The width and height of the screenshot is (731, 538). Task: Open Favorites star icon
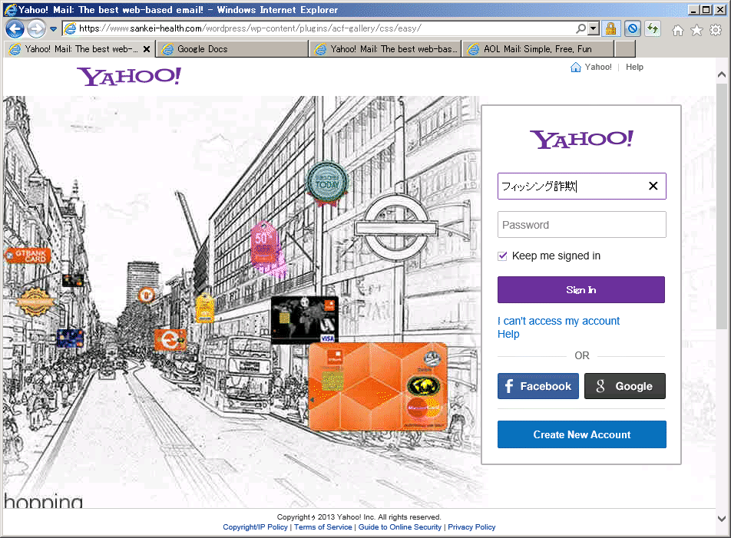(696, 30)
